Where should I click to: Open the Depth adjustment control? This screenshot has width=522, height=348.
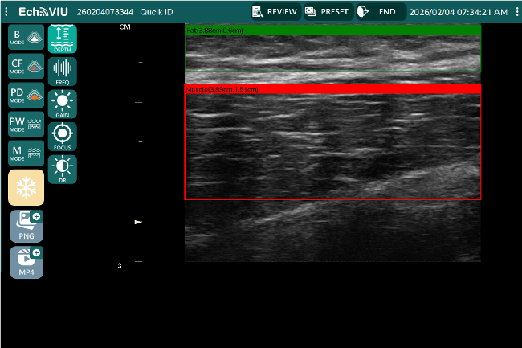click(63, 39)
